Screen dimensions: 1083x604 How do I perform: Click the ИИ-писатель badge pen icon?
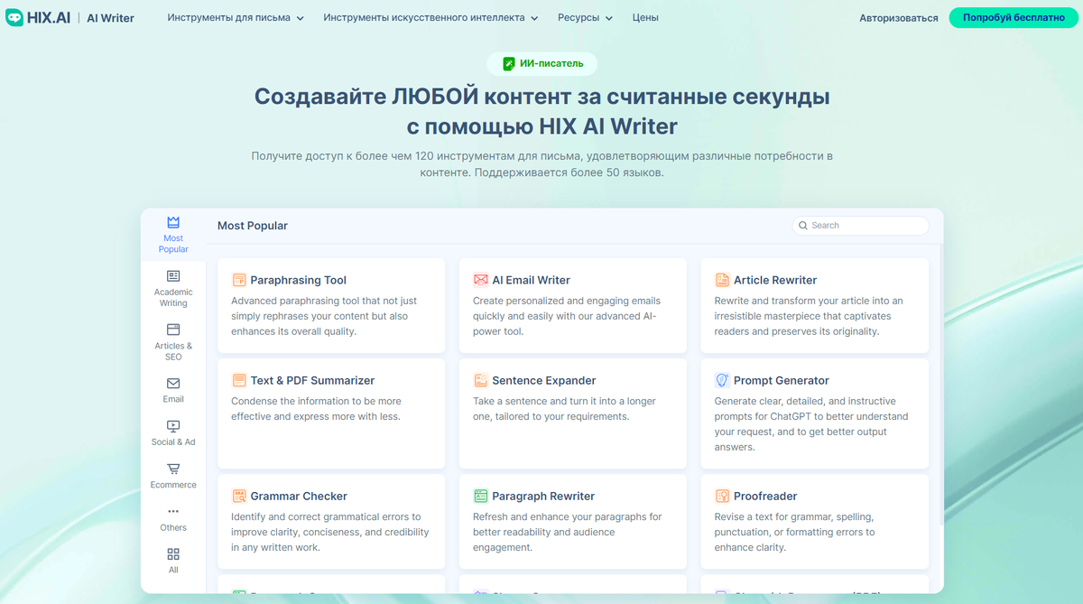tap(509, 64)
